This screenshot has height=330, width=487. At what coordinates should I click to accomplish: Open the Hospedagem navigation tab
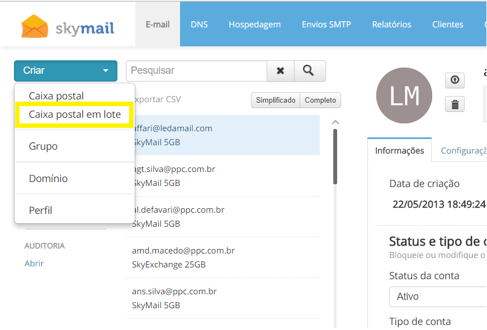254,25
